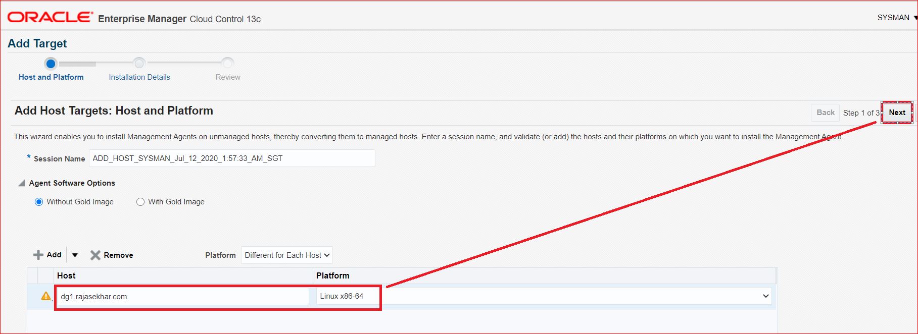Click the Host and Platform step circle
The image size is (918, 334).
(x=51, y=64)
